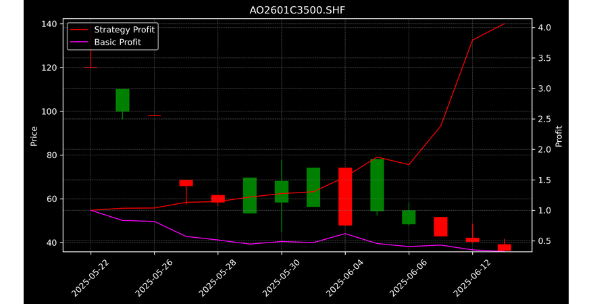593x304 pixels.
Task: Select the 2025-05-26 date label
Action: pyautogui.click(x=153, y=278)
